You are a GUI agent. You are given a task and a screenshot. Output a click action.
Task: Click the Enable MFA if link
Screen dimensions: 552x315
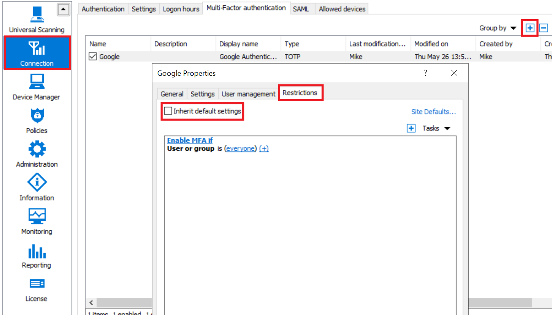[x=190, y=141]
